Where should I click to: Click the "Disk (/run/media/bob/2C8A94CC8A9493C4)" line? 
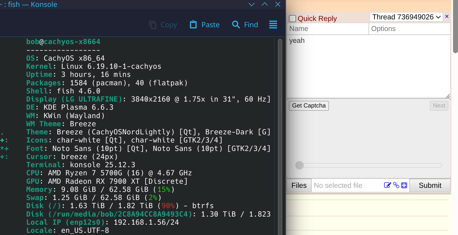point(149,214)
